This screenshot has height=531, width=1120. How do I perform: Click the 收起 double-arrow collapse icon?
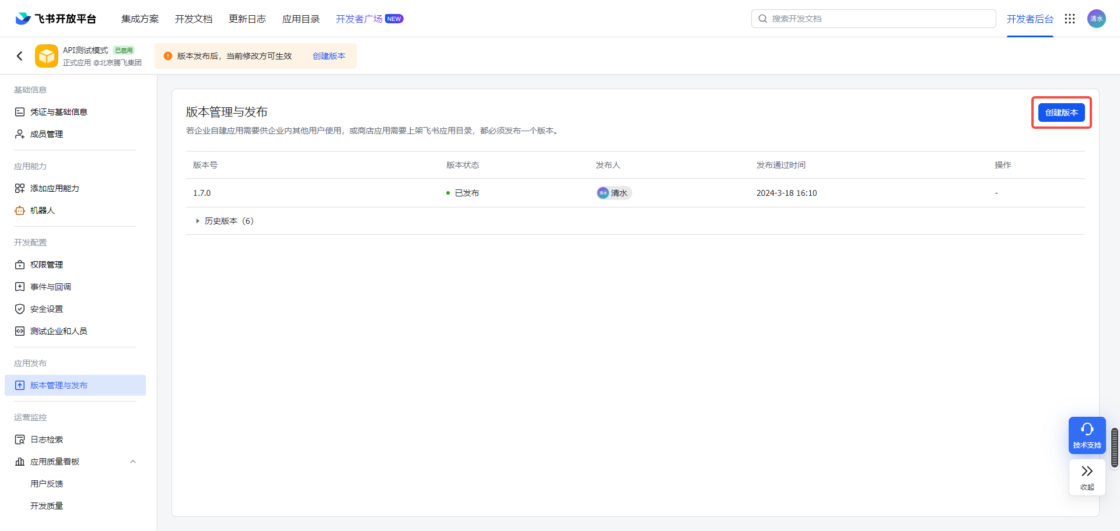1087,477
